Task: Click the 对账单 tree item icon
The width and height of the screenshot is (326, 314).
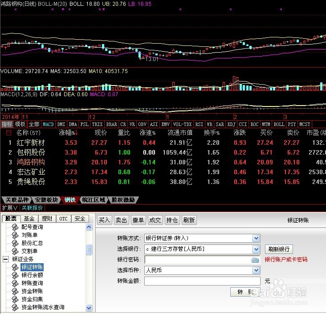Action: coord(15,235)
